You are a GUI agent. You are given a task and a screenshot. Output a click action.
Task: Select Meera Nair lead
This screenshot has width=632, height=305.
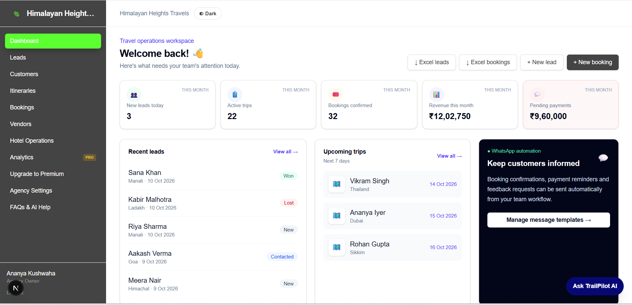[x=213, y=284]
